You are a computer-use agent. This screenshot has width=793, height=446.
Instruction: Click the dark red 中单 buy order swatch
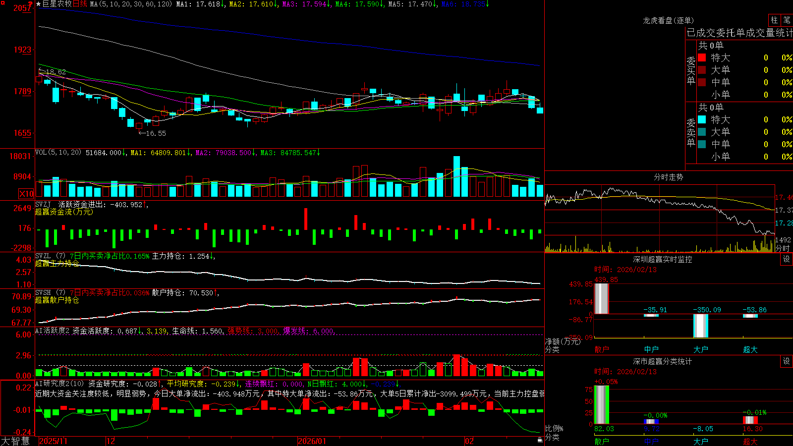702,82
